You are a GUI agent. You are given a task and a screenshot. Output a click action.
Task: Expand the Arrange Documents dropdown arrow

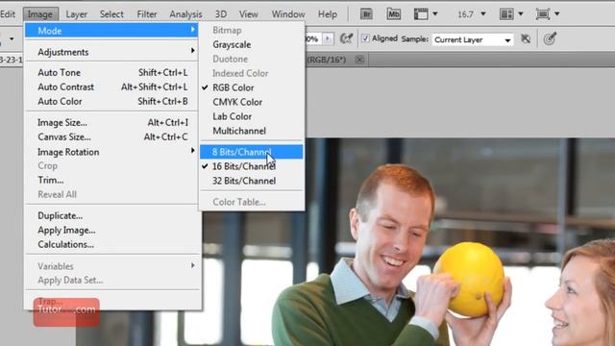521,13
